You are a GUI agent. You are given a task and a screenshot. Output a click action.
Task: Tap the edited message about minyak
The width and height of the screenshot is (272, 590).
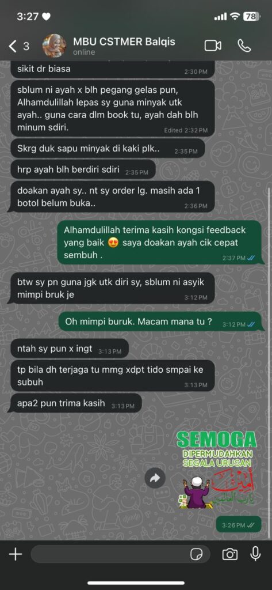[112, 109]
